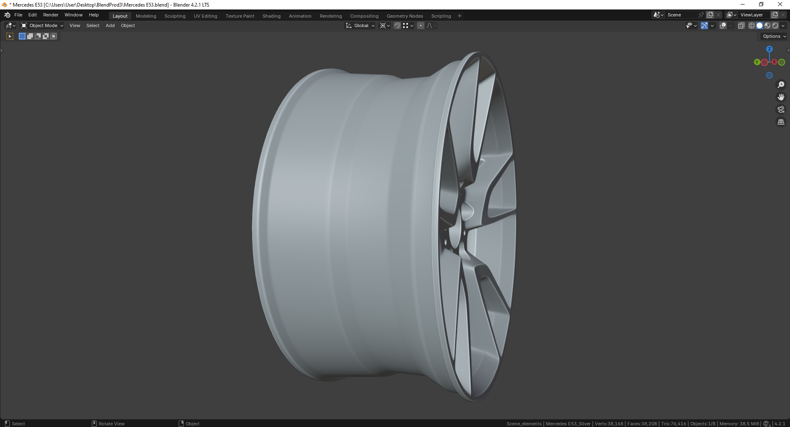The image size is (790, 427).
Task: Click the Blender logo menu icon
Action: (7, 15)
